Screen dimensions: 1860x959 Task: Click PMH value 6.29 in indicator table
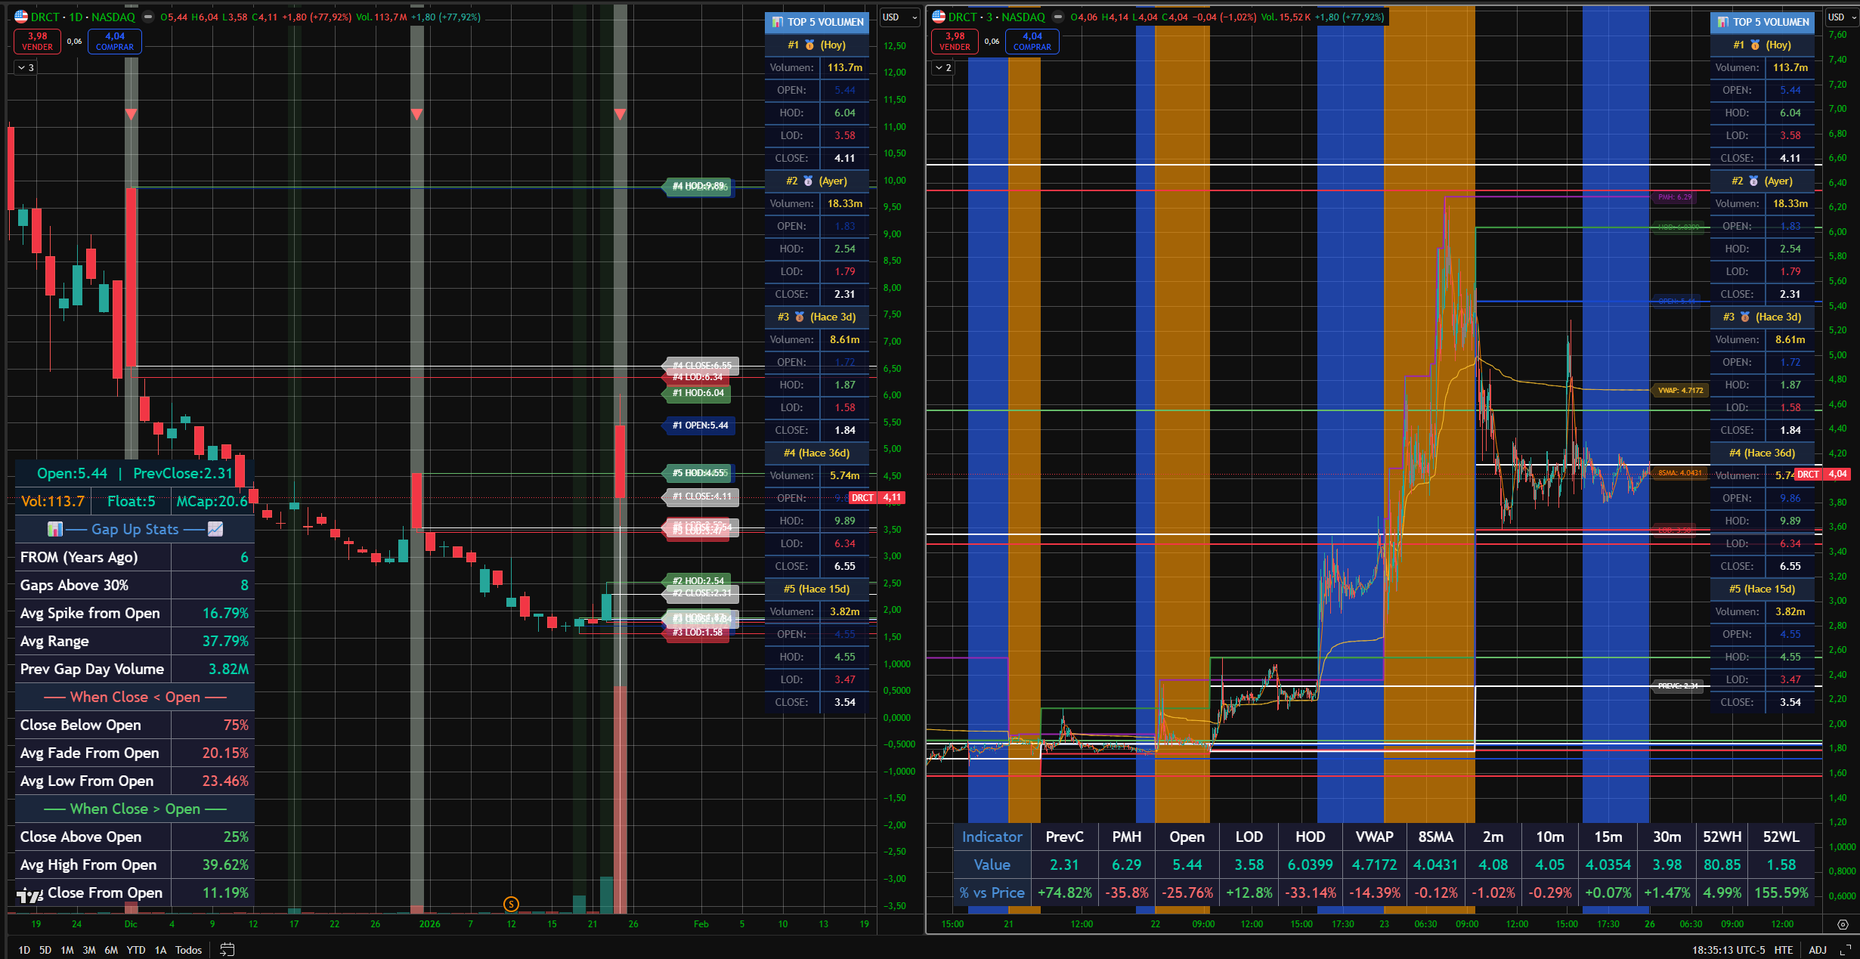[x=1126, y=865]
